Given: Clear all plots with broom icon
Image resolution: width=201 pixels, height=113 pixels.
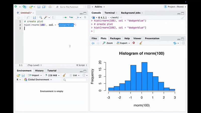Looking at the screenshot, I should [141, 43].
